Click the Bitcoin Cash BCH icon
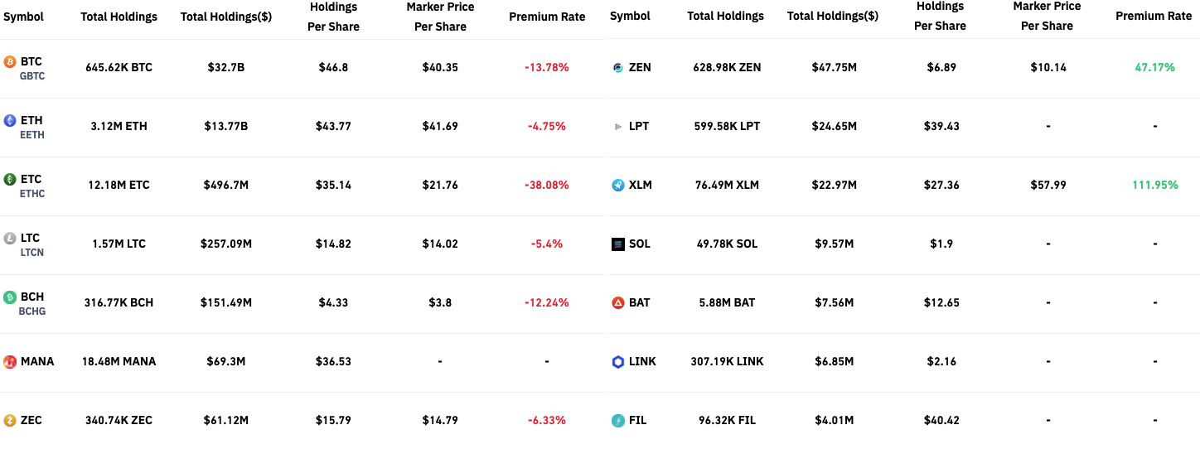The height and width of the screenshot is (449, 1200). pyautogui.click(x=10, y=297)
